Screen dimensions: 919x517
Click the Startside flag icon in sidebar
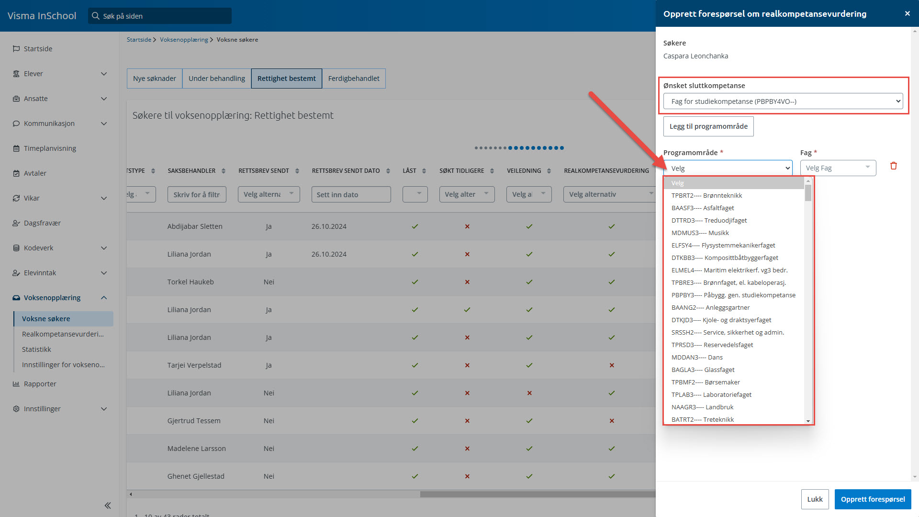click(16, 49)
